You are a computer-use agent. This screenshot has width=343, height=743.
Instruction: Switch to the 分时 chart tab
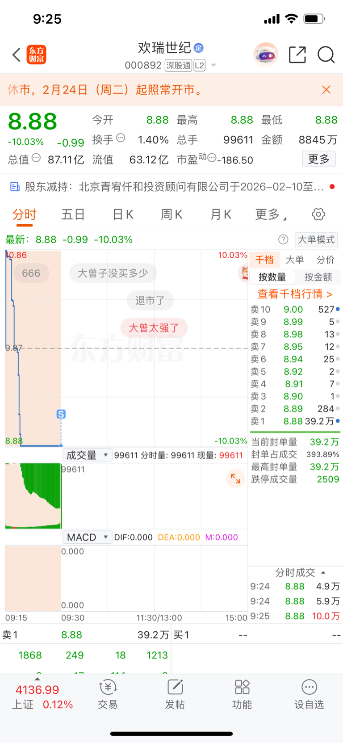(x=24, y=215)
